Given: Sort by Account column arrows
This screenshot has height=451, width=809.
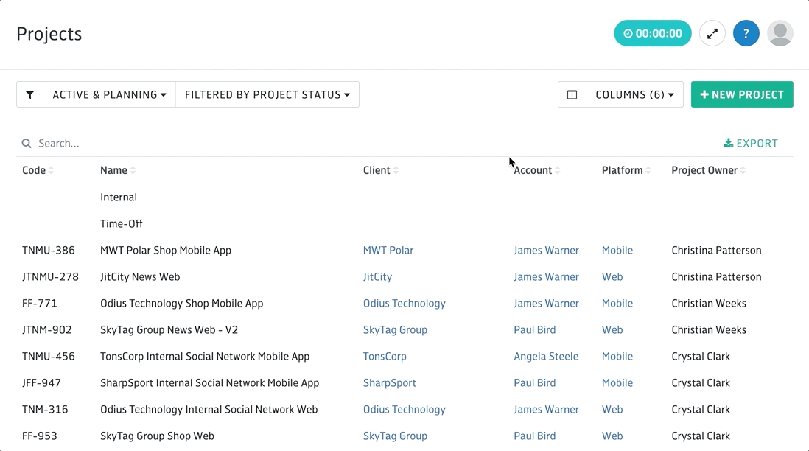Looking at the screenshot, I should 558,170.
